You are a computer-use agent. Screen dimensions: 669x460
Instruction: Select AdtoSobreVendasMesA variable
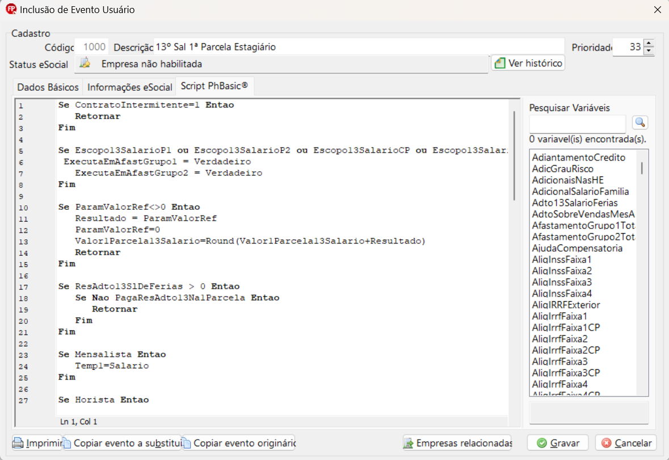pos(583,214)
